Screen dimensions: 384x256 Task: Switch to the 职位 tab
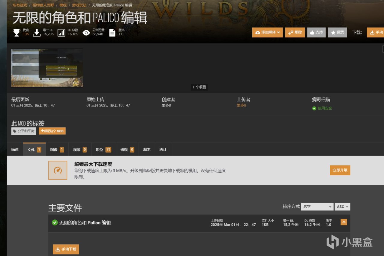point(103,149)
